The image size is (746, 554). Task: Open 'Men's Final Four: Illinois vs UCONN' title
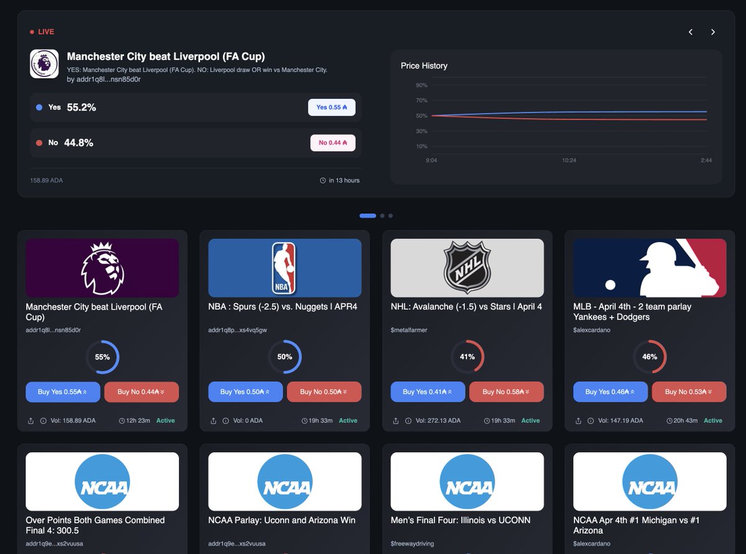(x=461, y=520)
